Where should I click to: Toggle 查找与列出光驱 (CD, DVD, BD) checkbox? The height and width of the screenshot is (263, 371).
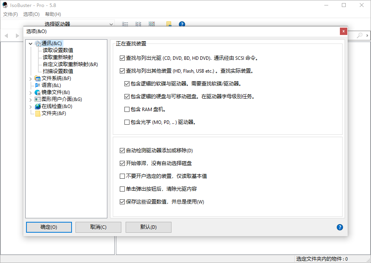click(x=122, y=58)
